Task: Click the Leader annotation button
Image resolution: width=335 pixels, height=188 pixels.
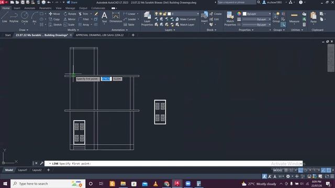Action: (x=130, y=19)
